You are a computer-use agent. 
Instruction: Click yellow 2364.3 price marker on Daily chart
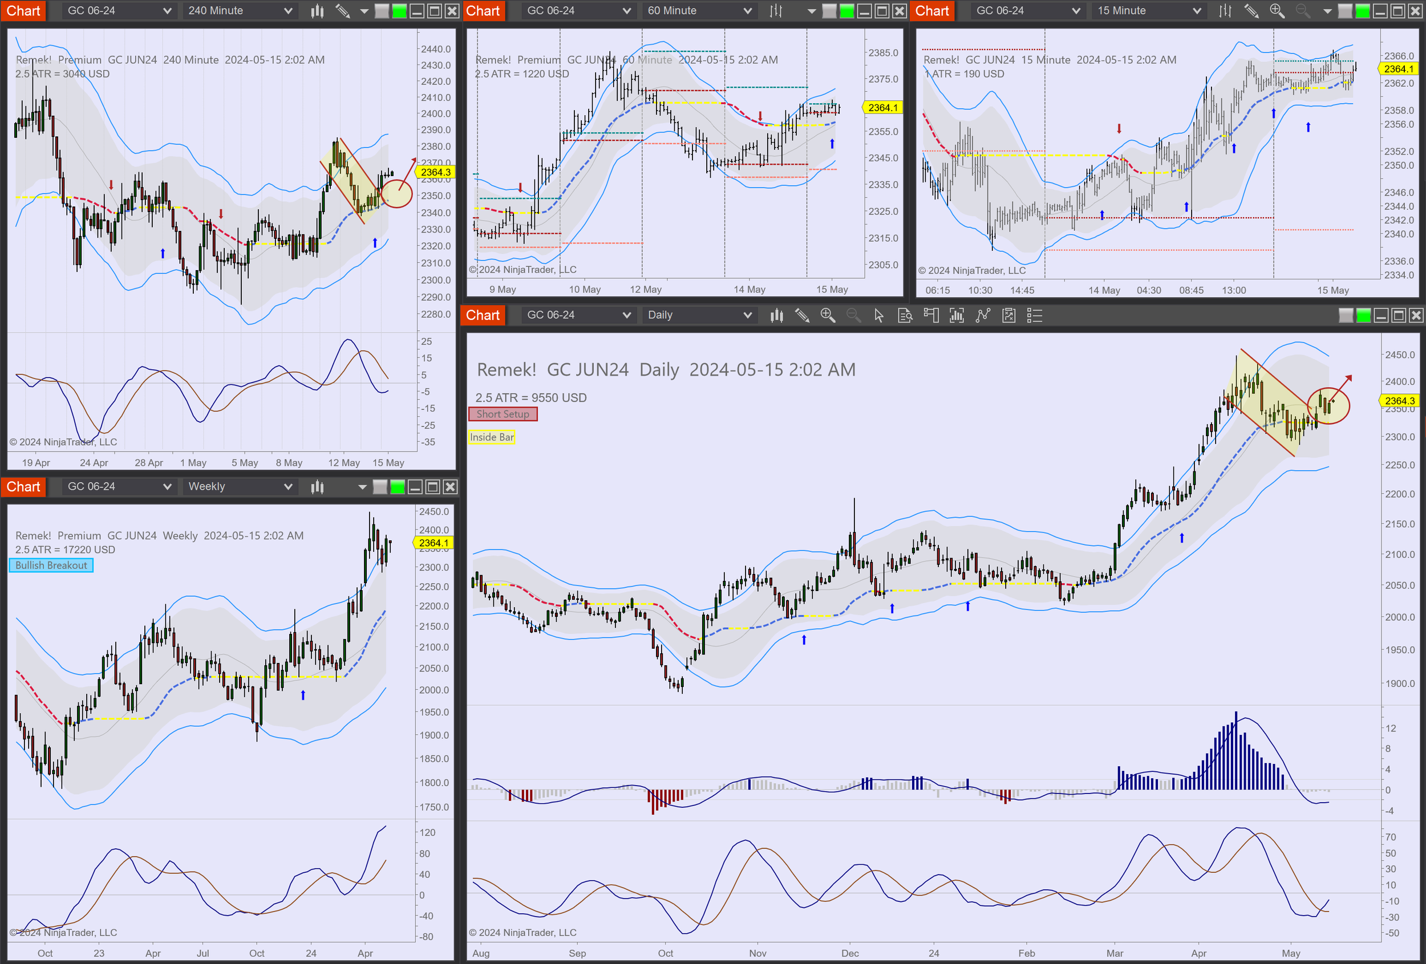[x=1399, y=400]
